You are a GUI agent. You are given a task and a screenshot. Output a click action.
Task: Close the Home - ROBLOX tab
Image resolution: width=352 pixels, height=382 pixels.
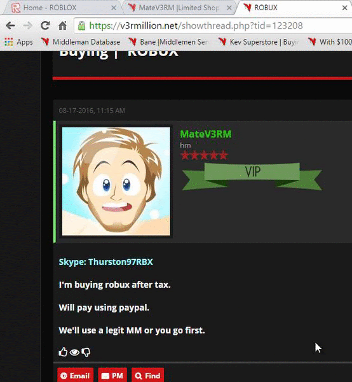point(114,8)
